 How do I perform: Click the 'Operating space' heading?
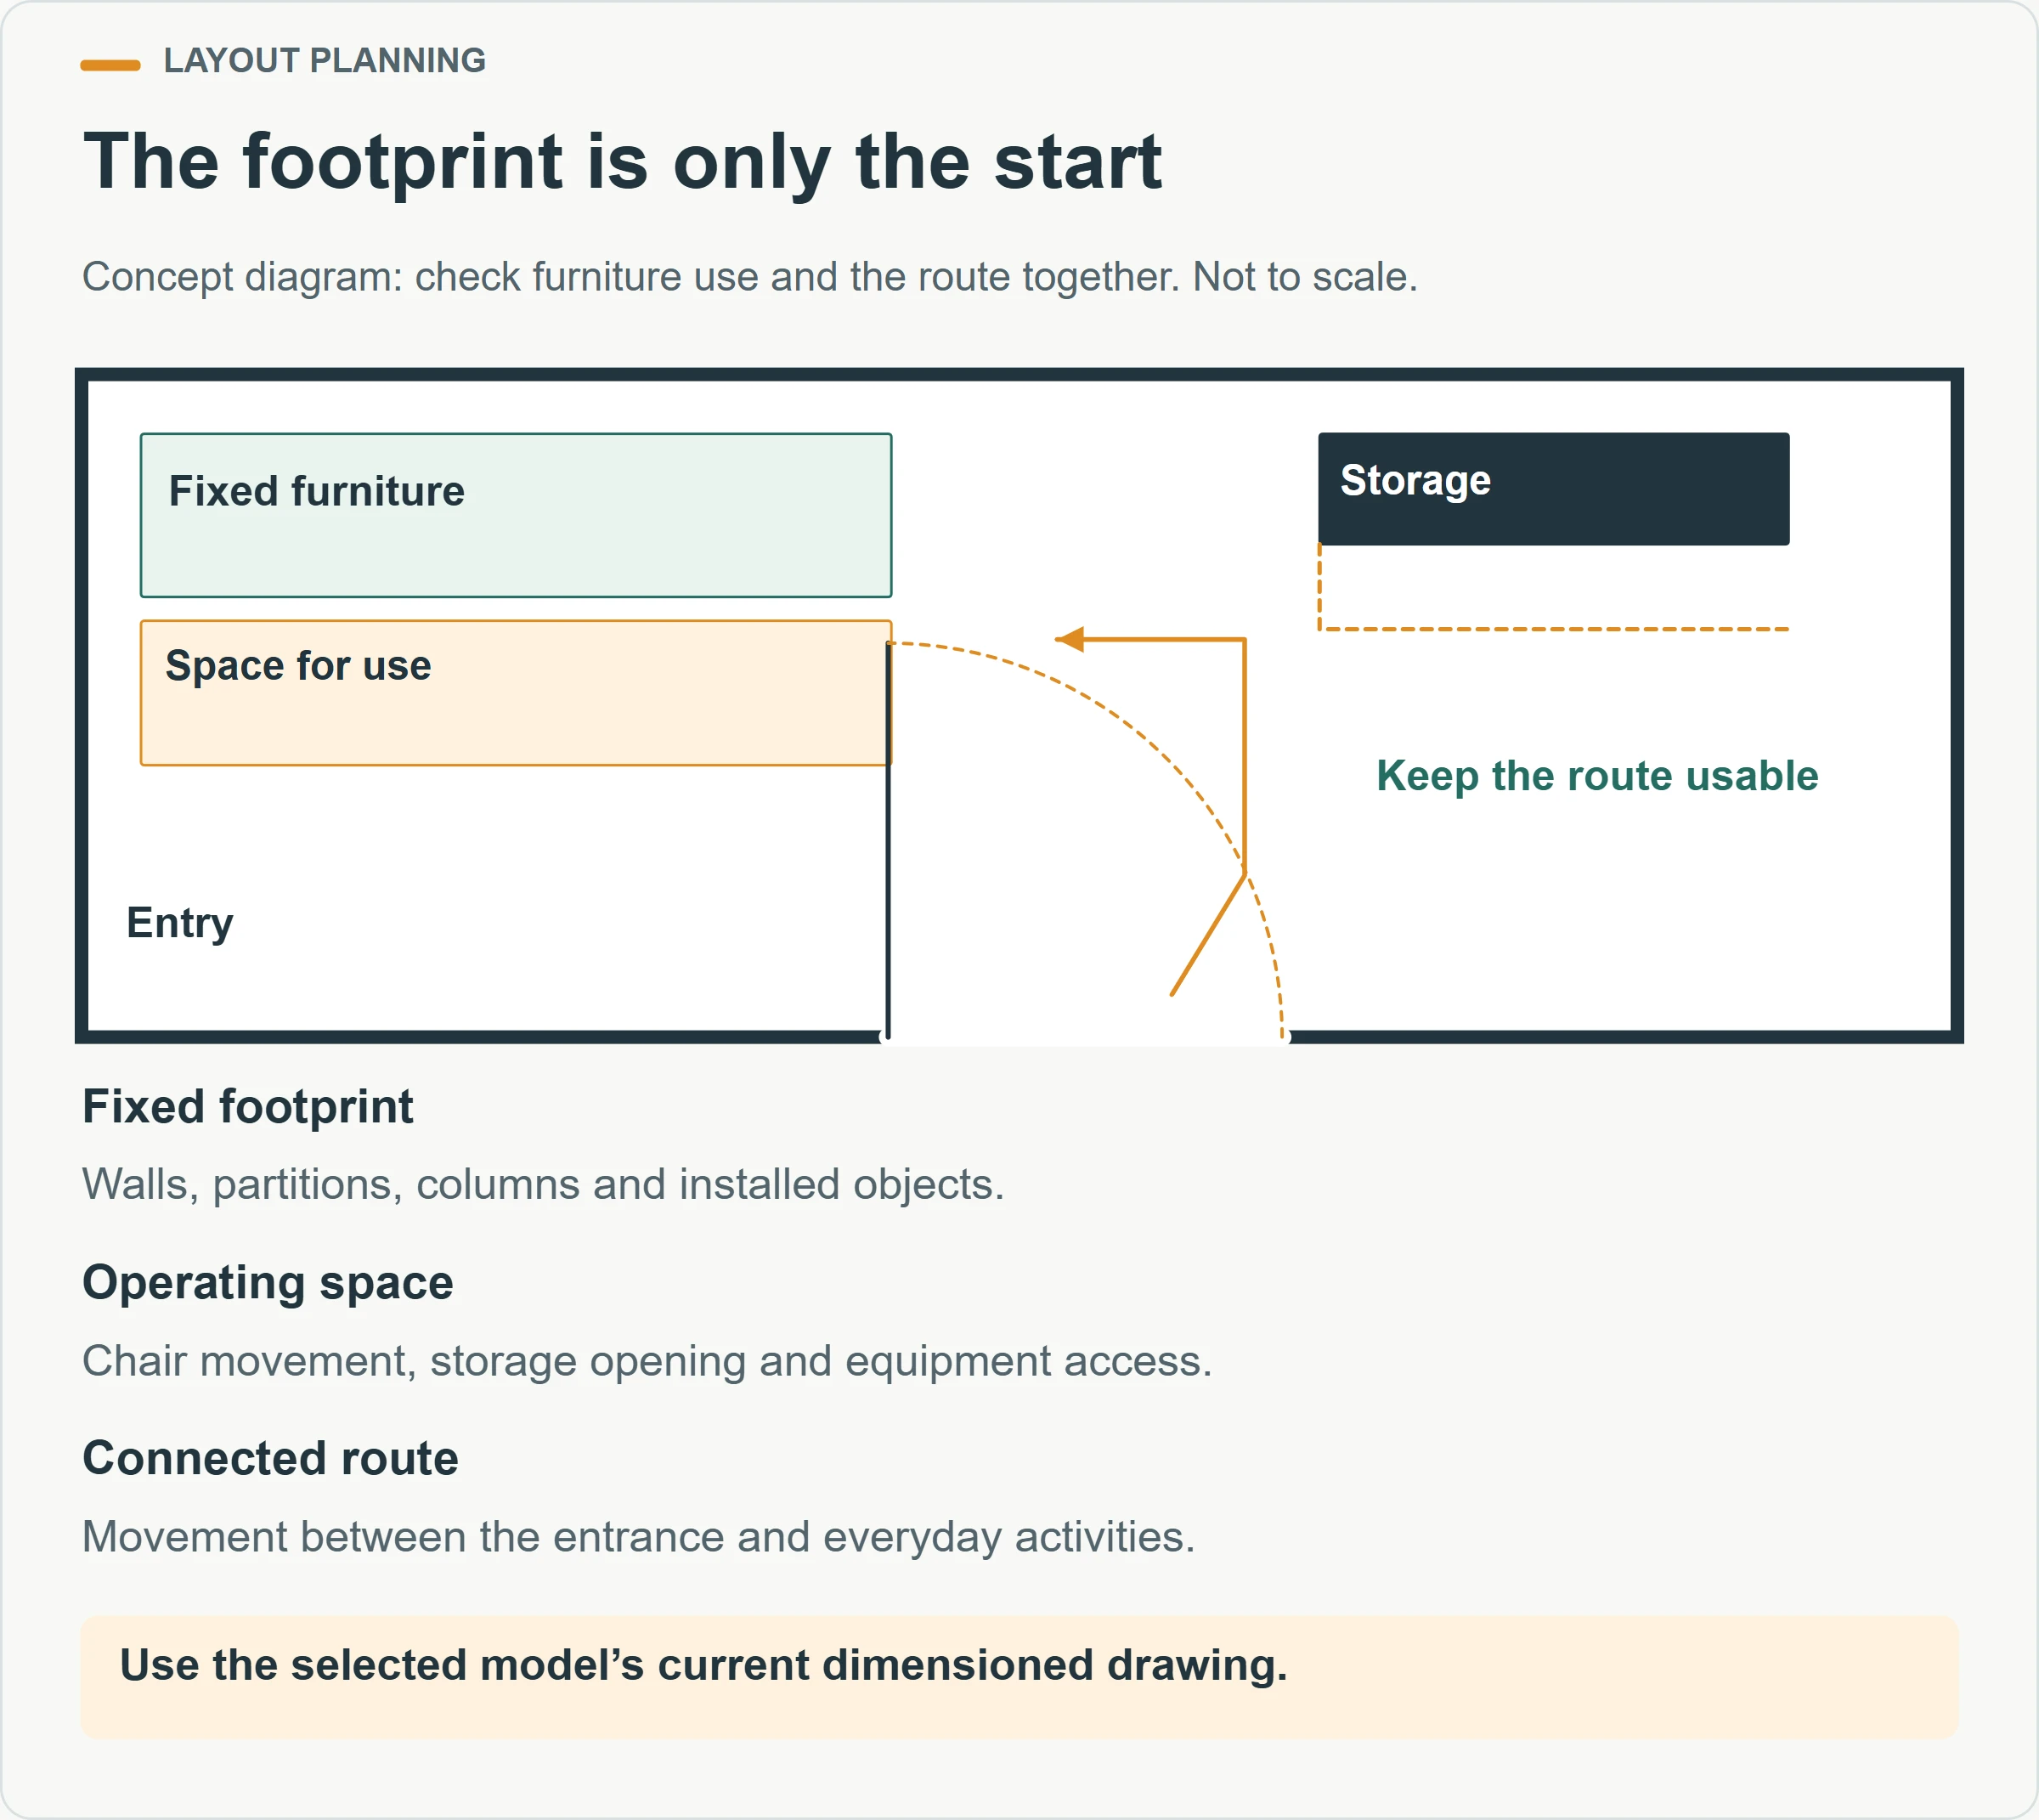click(x=268, y=1283)
